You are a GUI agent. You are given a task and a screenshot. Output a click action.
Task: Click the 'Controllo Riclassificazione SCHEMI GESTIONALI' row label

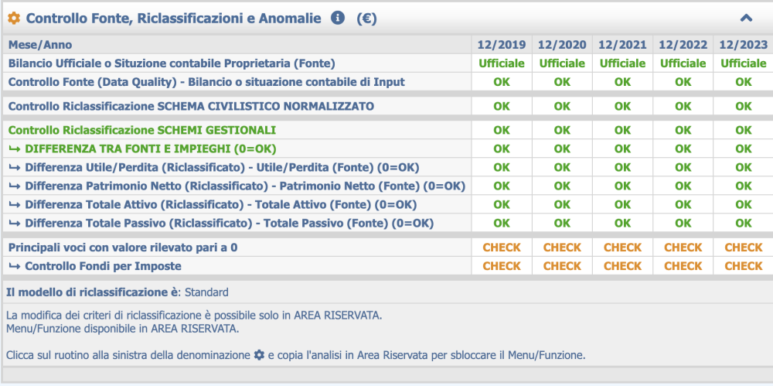pyautogui.click(x=141, y=131)
